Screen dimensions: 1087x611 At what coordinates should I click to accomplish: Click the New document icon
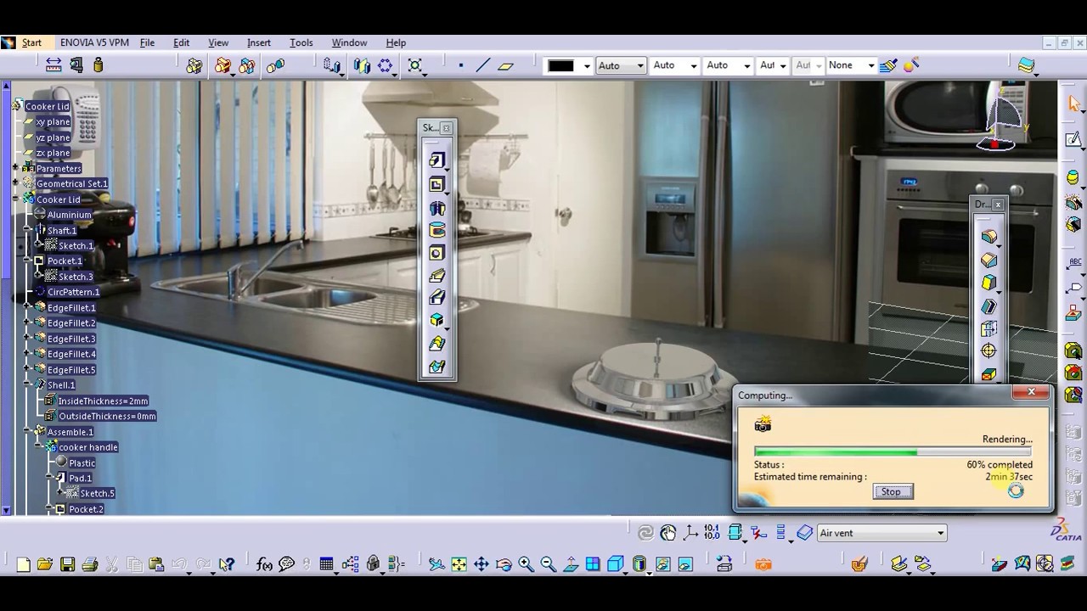click(23, 564)
